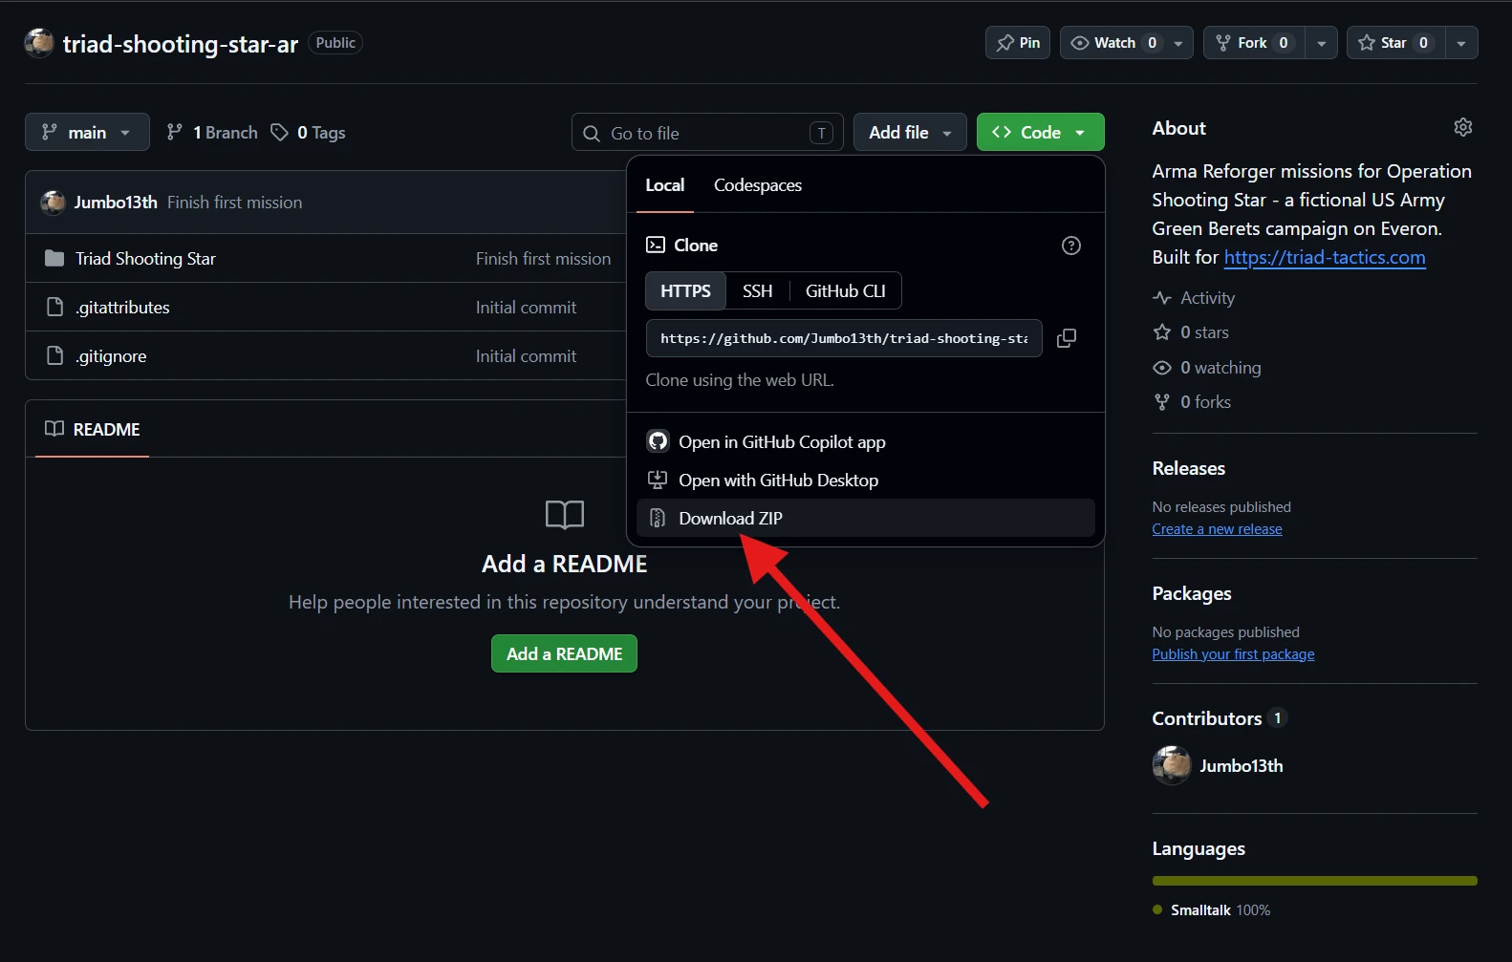View the 0 stars list
This screenshot has width=1512, height=962.
click(x=1191, y=332)
